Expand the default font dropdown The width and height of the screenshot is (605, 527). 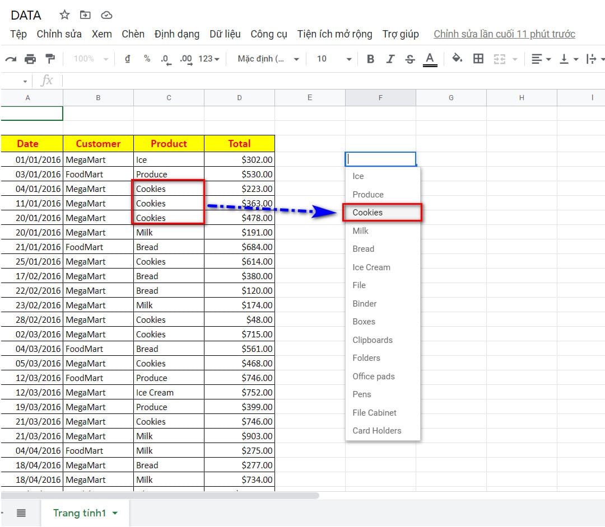coord(268,59)
